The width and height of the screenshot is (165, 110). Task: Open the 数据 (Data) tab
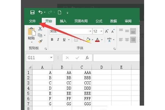pos(113,21)
